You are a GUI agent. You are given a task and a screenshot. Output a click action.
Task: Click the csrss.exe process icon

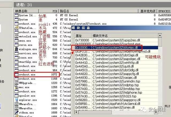pos(16,45)
